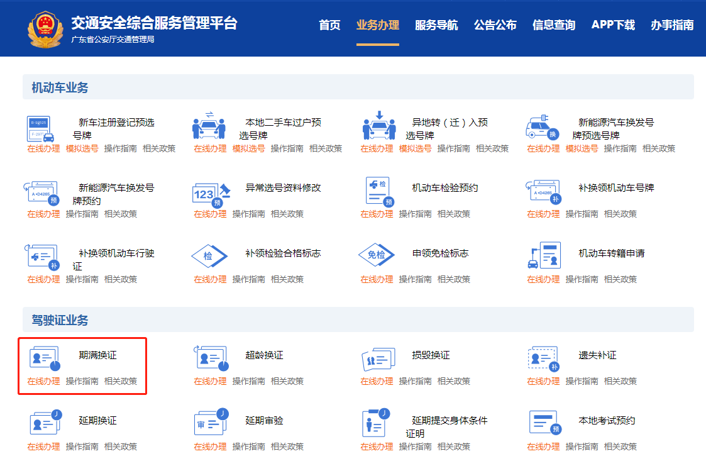Click 模拟选号 under 异地转(迁)入预选号牌
Viewport: 706px width, 466px height.
416,148
